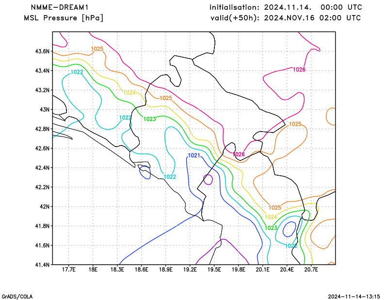The image size is (388, 300).
Task: Select the 41.8N latitude axis label
Action: 42,226
